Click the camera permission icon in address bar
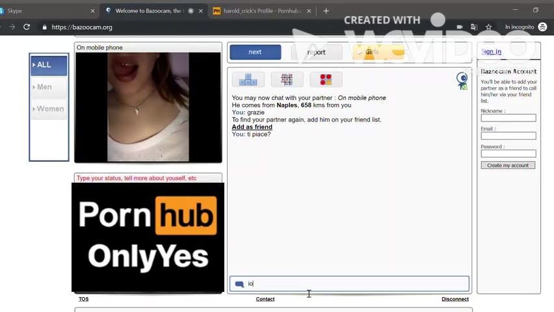554x312 pixels. click(460, 27)
